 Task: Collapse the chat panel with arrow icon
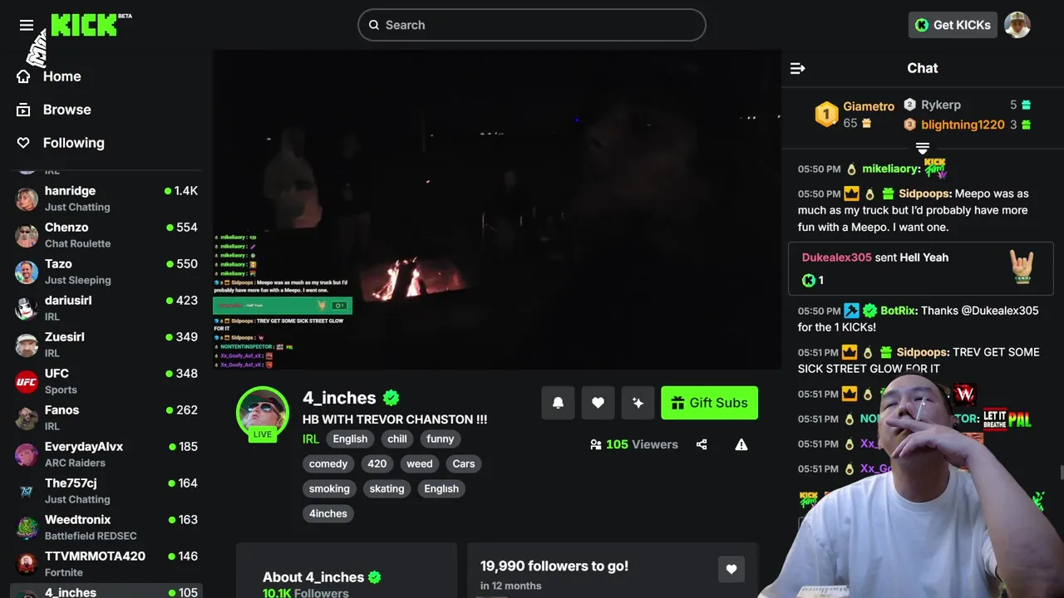798,68
